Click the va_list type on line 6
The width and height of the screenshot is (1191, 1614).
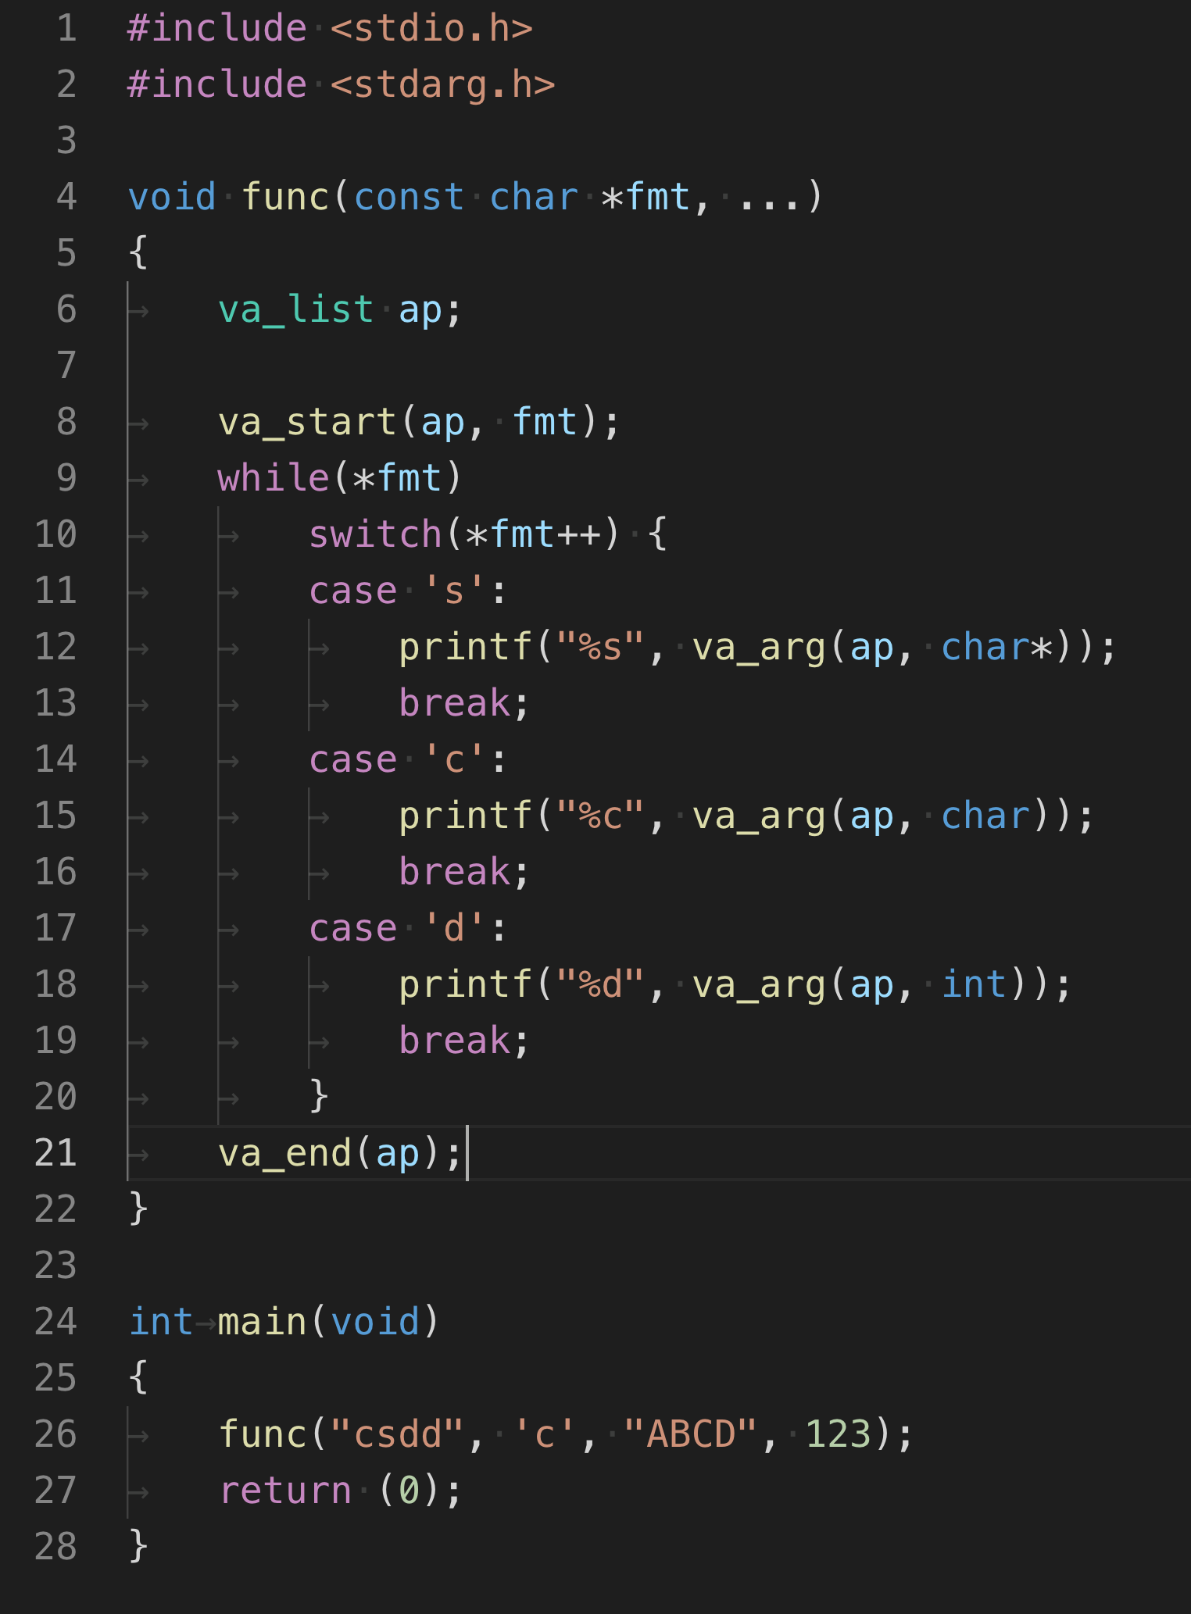tap(296, 310)
